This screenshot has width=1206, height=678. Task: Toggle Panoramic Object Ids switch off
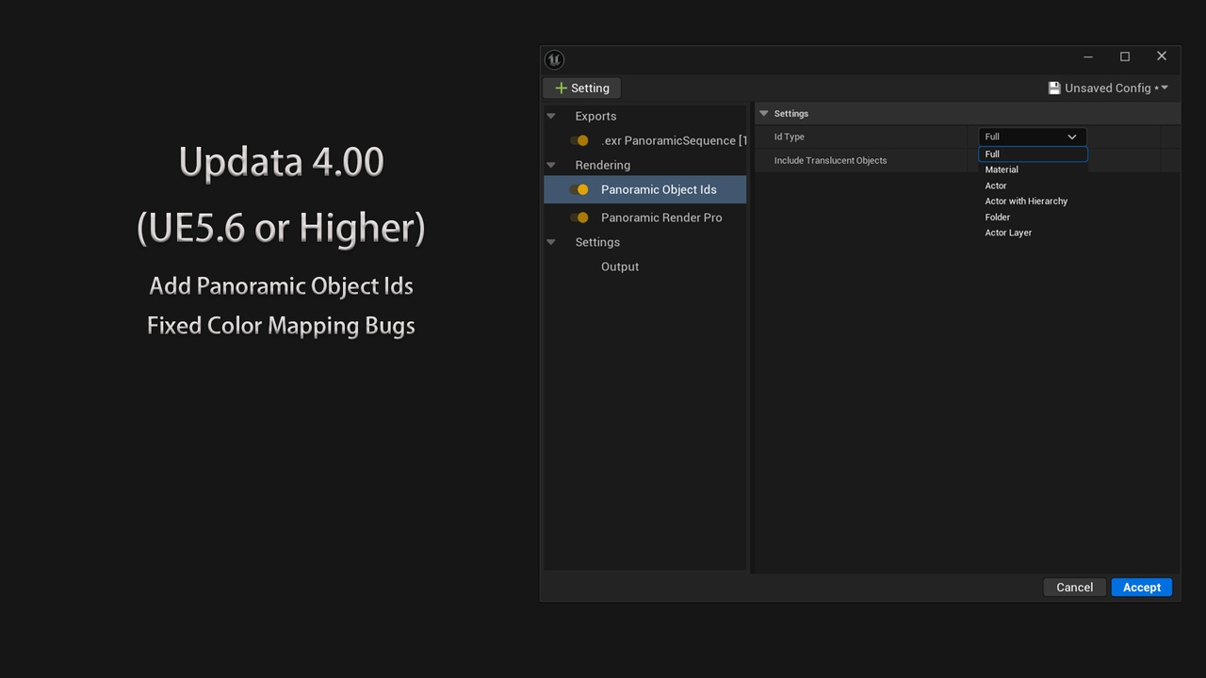579,189
